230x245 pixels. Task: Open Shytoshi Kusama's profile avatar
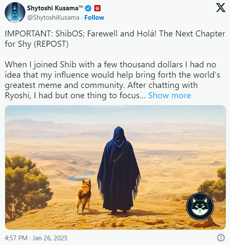[x=15, y=12]
